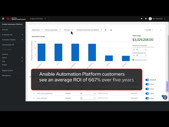
Task: Toggle the sort order icon
Action: (105, 30)
